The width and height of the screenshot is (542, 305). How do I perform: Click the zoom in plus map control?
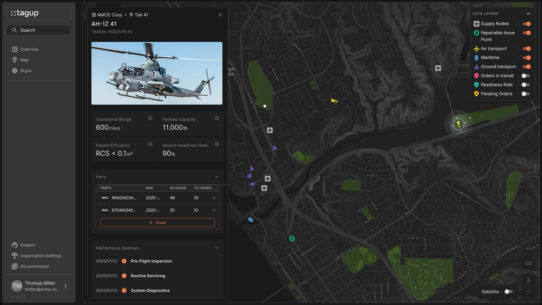[528, 280]
